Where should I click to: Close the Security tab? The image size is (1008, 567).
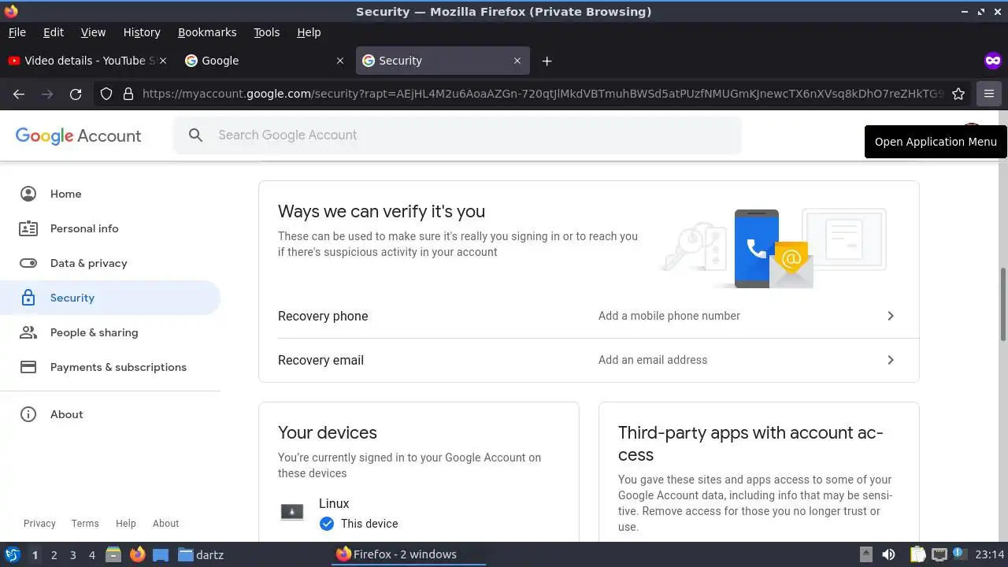coord(517,61)
